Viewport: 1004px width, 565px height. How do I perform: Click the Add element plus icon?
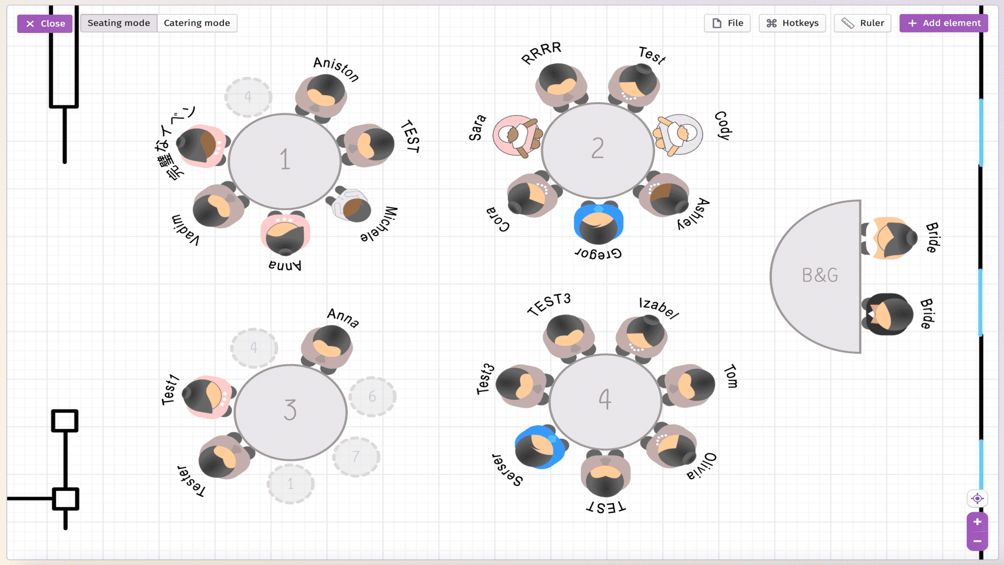coord(912,23)
